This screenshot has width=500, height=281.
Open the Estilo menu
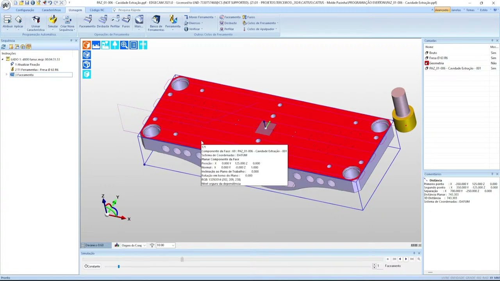pyautogui.click(x=484, y=10)
